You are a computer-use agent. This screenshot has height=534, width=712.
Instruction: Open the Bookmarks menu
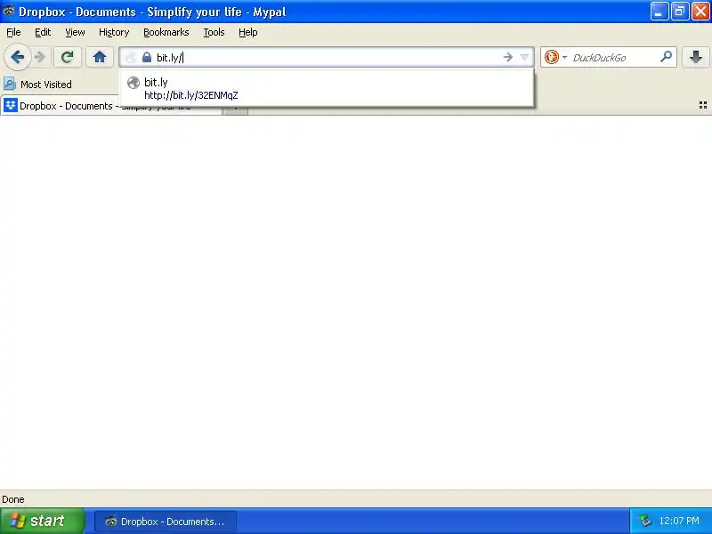(166, 32)
